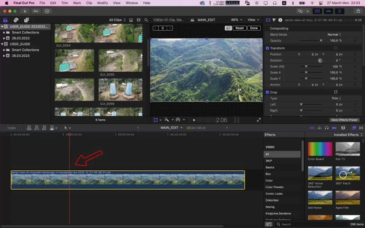Image resolution: width=365 pixels, height=228 pixels.
Task: Change Blend Mode Normal dropdown
Action: [x=334, y=35]
